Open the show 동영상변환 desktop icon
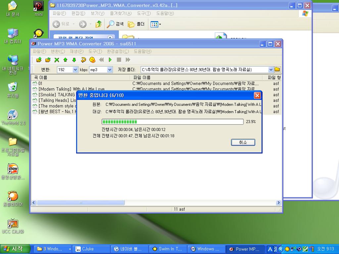 (x=13, y=172)
